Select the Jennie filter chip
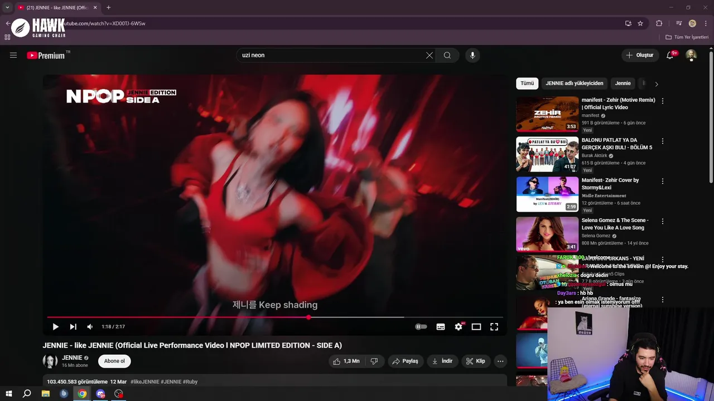Screen dimensions: 714x401 [x=623, y=84]
